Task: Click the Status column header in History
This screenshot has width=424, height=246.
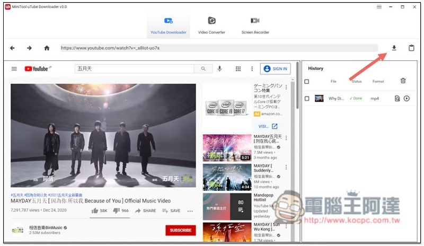Action: (x=356, y=81)
